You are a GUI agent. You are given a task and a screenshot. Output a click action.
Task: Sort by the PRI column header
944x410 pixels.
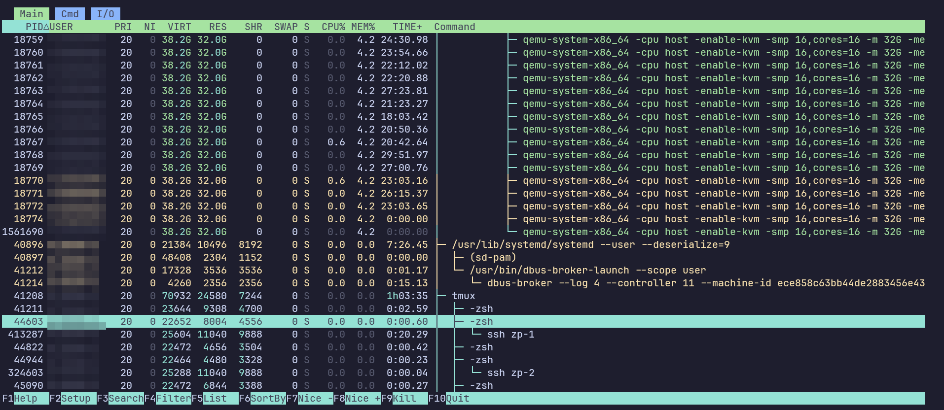(123, 27)
